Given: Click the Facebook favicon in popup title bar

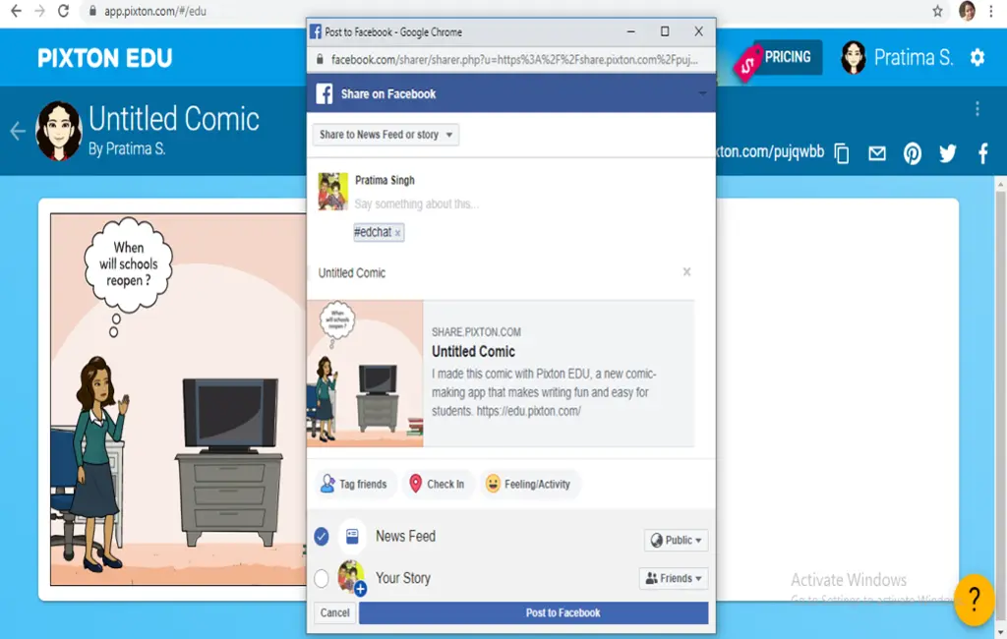Looking at the screenshot, I should pos(316,31).
